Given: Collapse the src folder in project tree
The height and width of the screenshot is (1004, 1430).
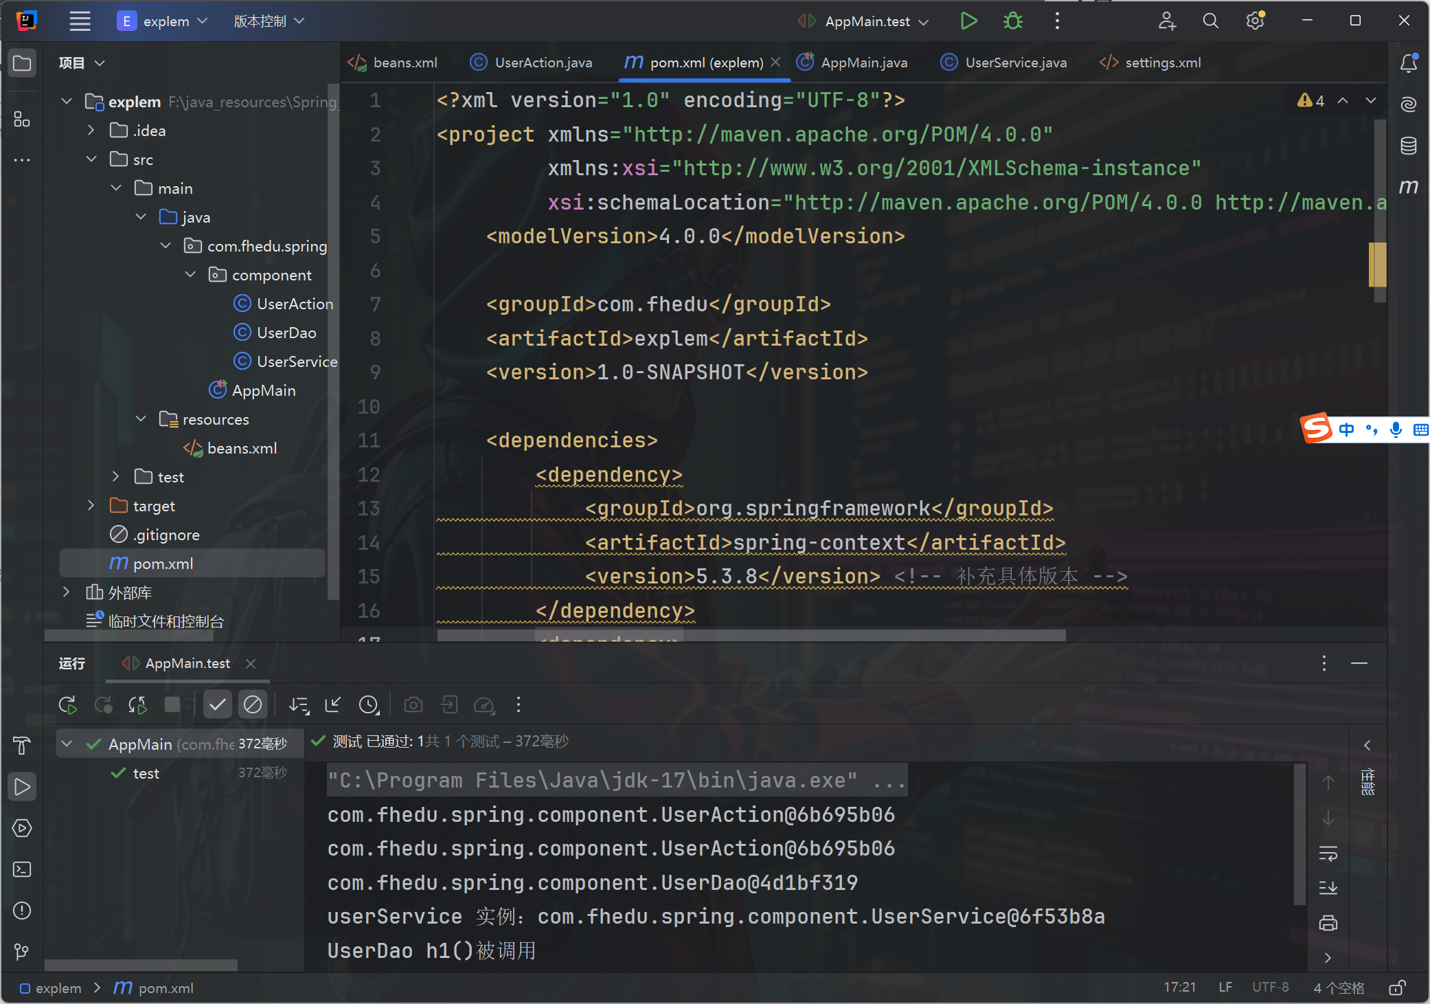Looking at the screenshot, I should click(91, 159).
